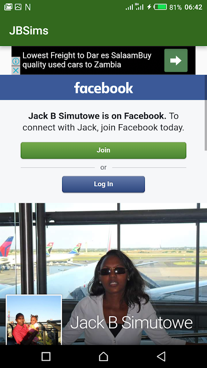Close the ad with the X icon
The image size is (207, 368).
pyautogui.click(x=16, y=70)
